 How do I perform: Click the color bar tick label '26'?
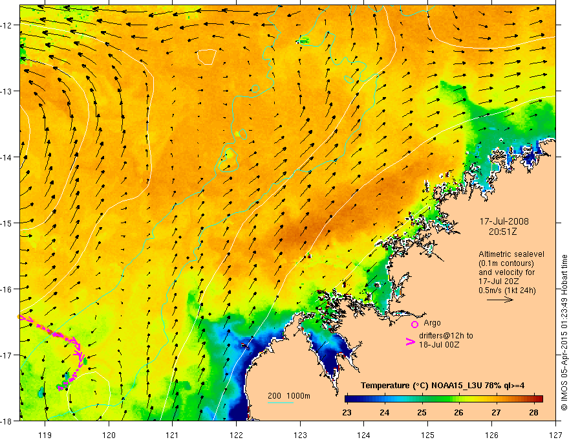[x=458, y=412]
